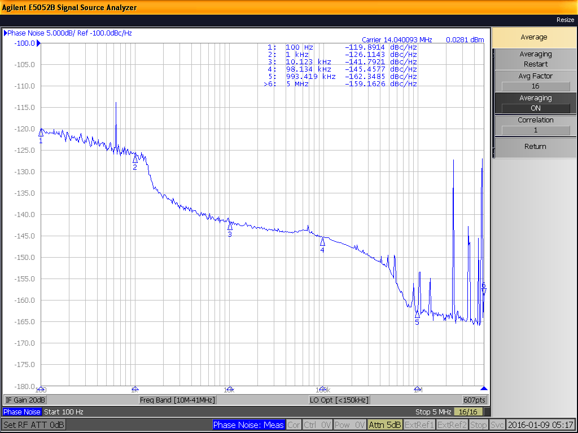Select active marker 6 at 5 MHz
578x433 pixels.
tap(484, 291)
